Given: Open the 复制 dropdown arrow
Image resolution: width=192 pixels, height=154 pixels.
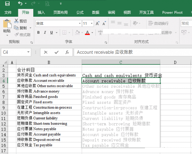Looking at the screenshot, I should click(30, 28).
